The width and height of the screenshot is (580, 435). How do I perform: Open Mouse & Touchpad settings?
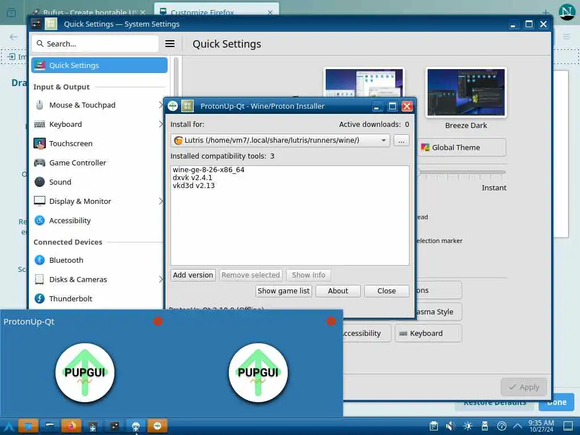[x=82, y=105]
